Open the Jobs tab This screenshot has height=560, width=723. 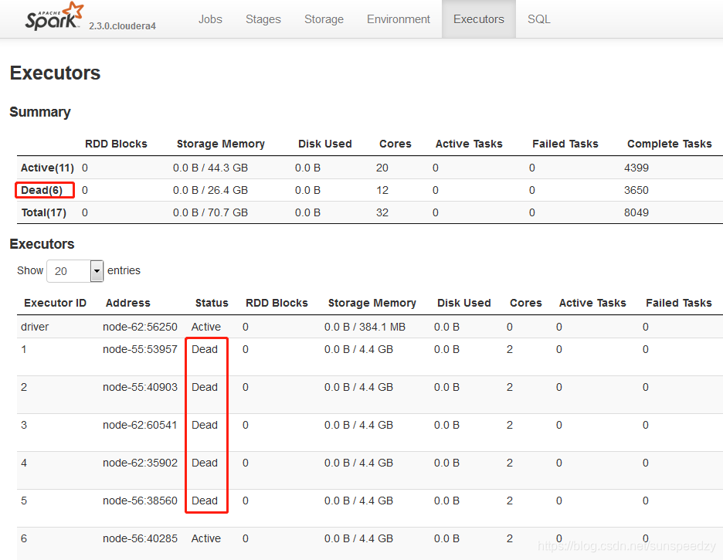point(210,19)
